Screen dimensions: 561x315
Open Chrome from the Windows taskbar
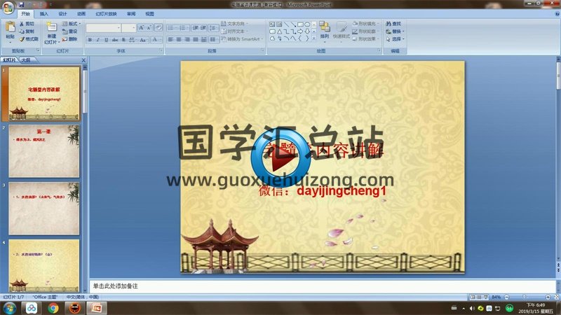pos(53,308)
